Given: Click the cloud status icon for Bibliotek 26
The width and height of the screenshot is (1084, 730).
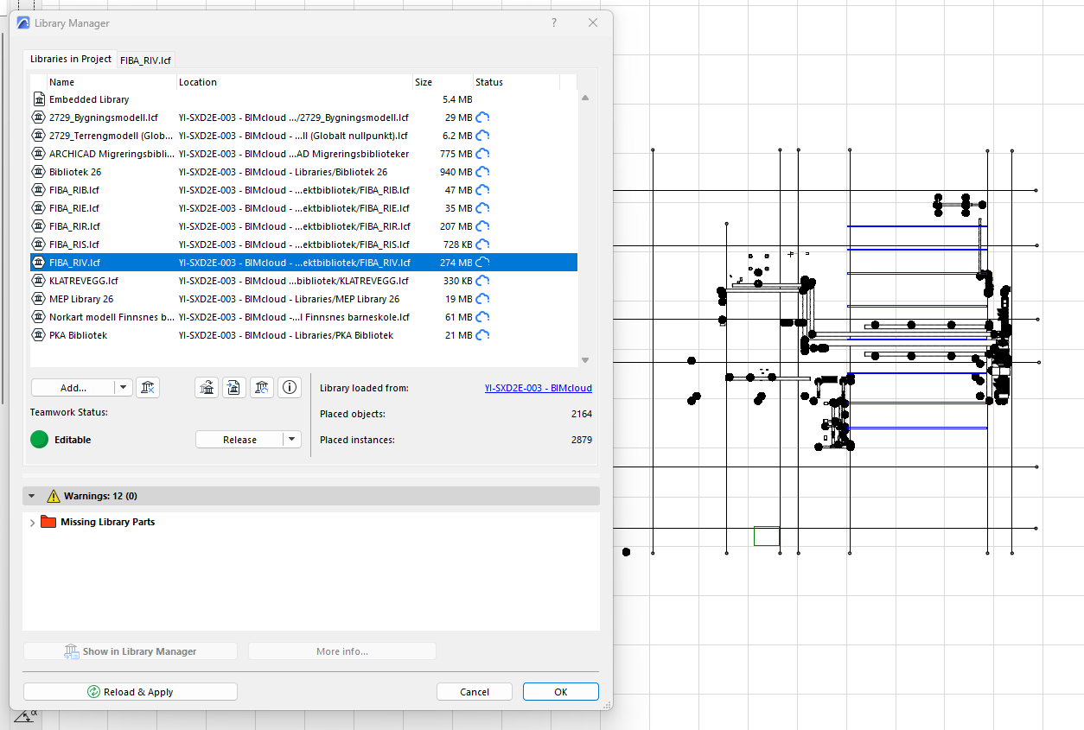Looking at the screenshot, I should pyautogui.click(x=483, y=172).
